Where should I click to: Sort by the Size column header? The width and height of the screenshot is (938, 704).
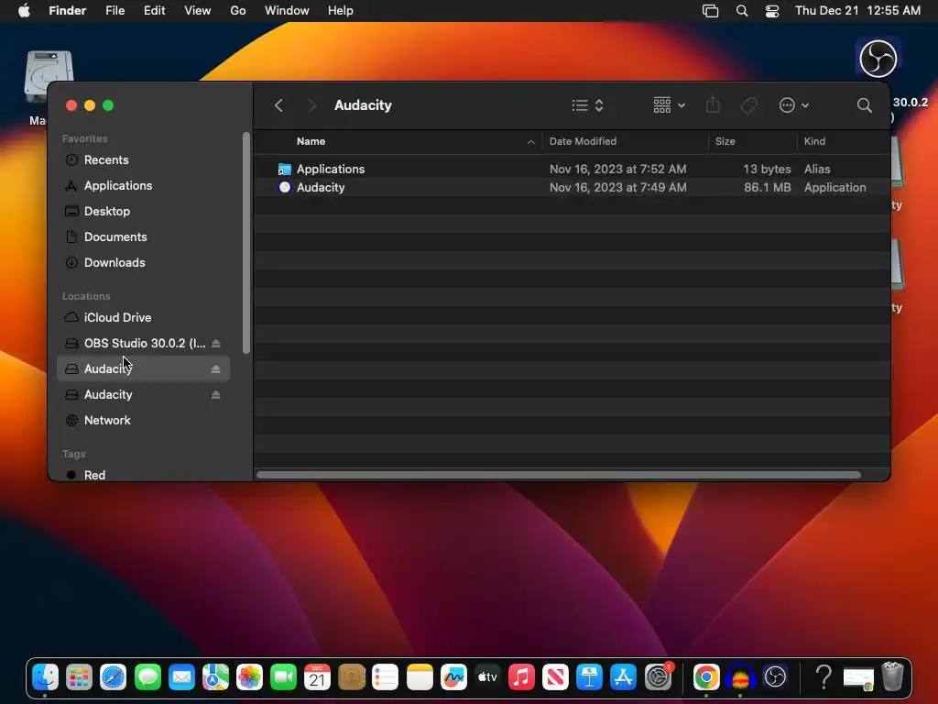pos(725,141)
